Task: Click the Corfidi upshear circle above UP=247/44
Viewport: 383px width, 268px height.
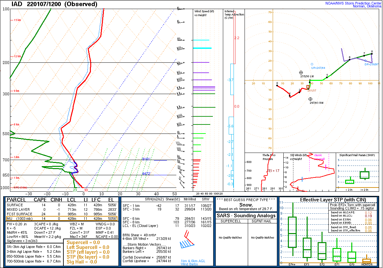Action: pyautogui.click(x=312, y=64)
